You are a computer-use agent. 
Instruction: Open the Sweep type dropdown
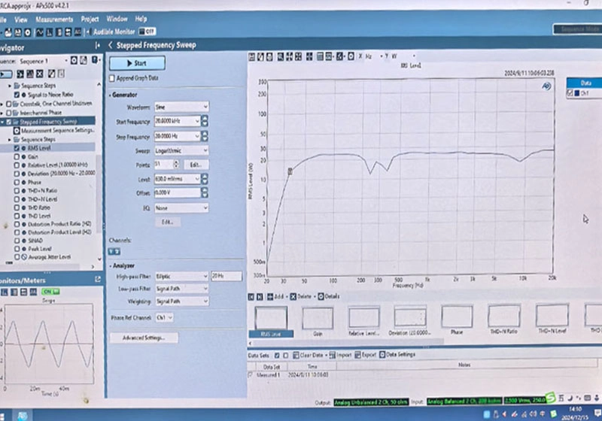tap(181, 151)
